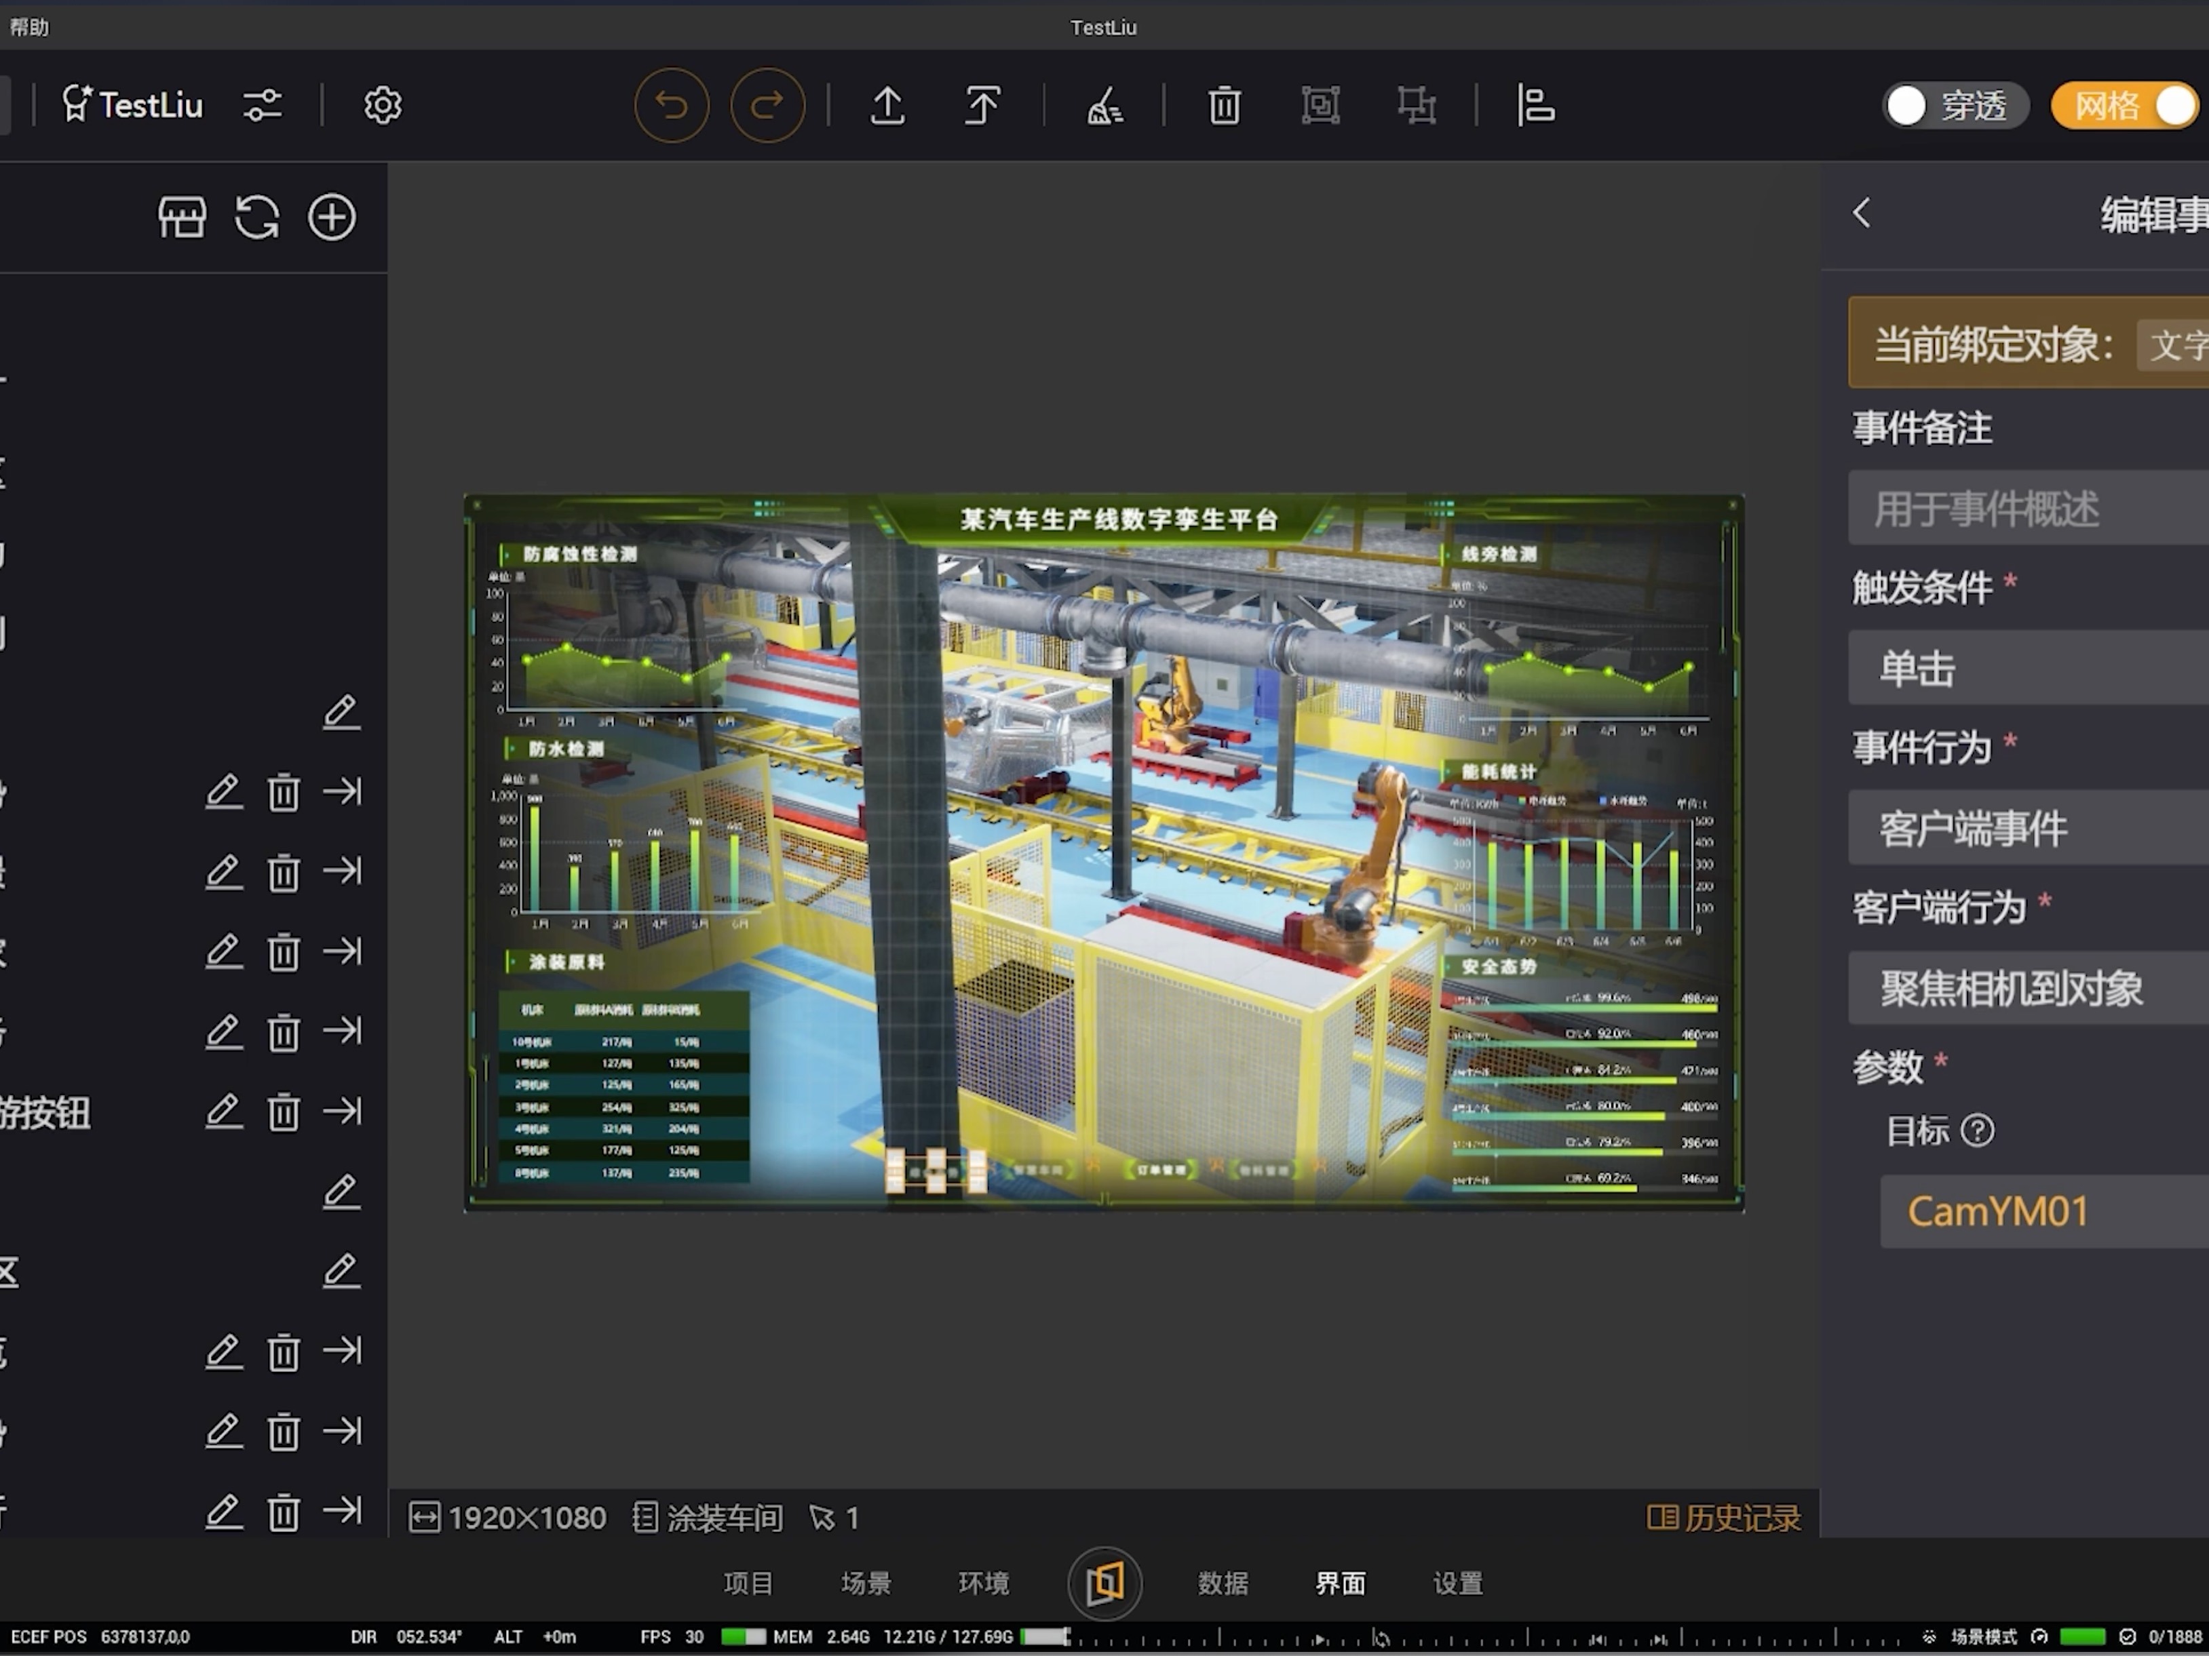This screenshot has height=1656, width=2209.
Task: Click the redo arrow button
Action: pos(767,105)
